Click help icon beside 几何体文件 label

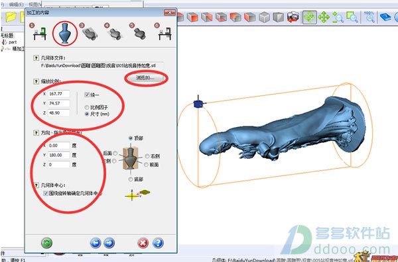36,58
